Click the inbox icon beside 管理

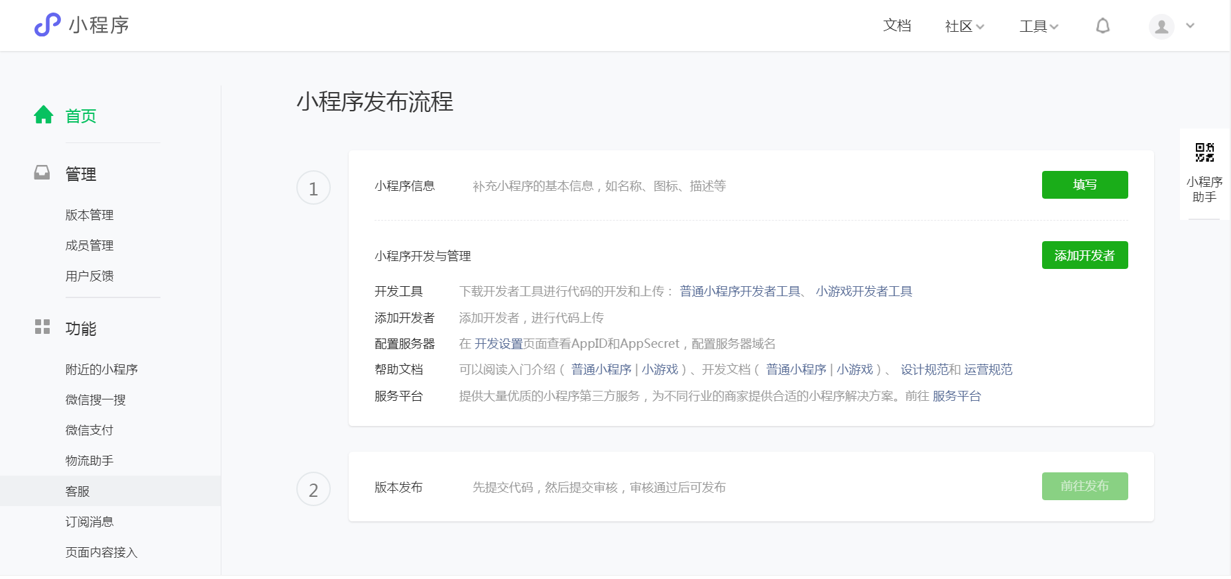[42, 173]
